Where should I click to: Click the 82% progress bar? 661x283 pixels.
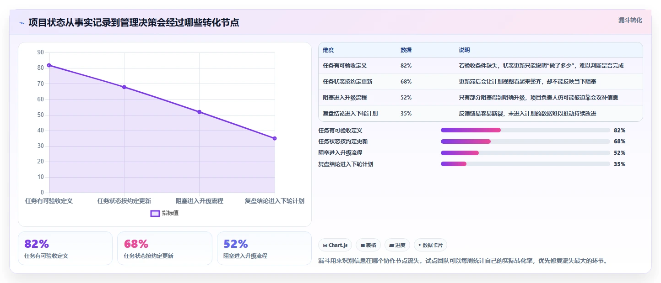(525, 130)
